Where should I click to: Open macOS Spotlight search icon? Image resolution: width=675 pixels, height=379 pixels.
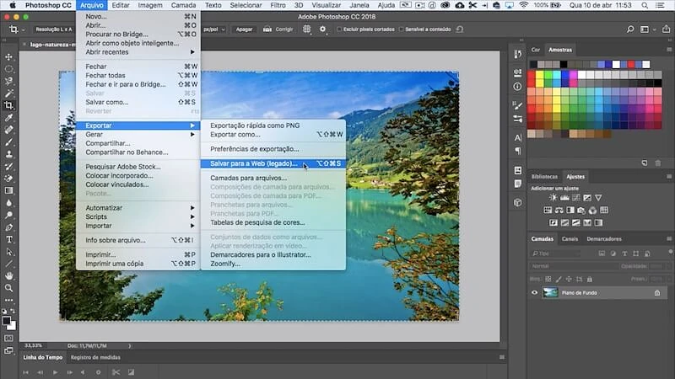[x=645, y=5]
